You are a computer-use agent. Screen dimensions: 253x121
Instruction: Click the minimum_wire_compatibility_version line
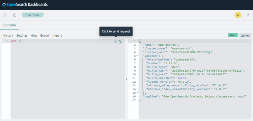187,85
